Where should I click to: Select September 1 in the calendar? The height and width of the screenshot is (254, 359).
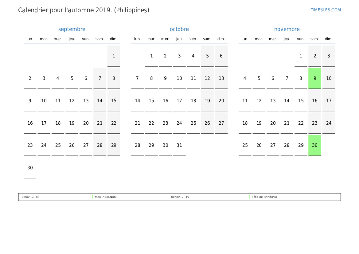[x=114, y=56]
